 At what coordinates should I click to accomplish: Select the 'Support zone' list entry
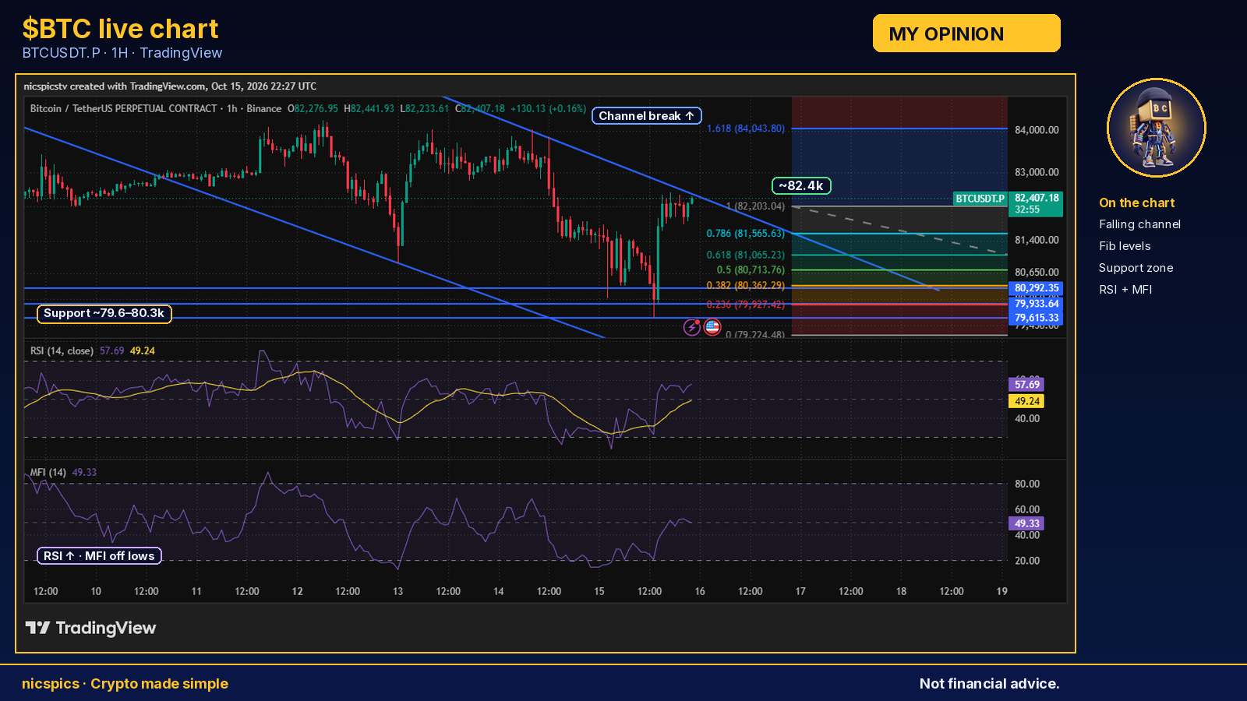pyautogui.click(x=1136, y=268)
